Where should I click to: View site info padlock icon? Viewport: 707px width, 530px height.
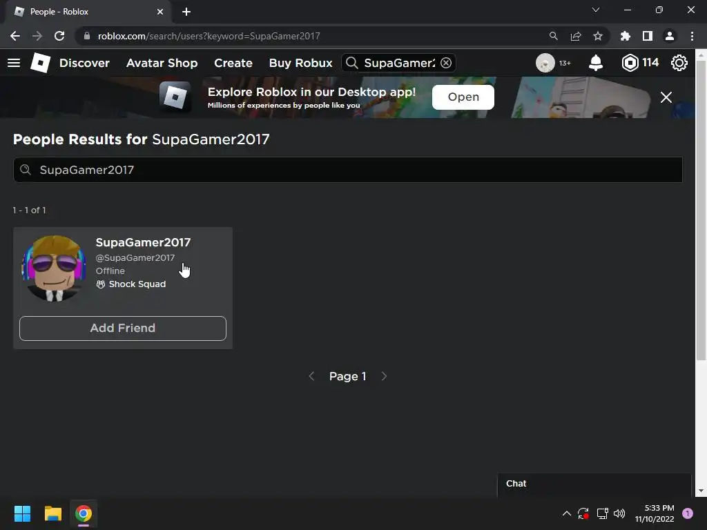pyautogui.click(x=87, y=36)
